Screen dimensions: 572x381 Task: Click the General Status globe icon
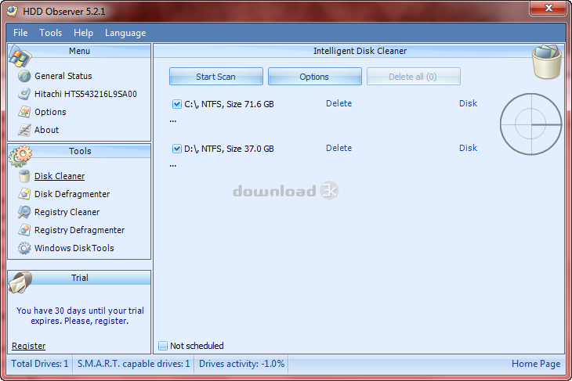[24, 76]
